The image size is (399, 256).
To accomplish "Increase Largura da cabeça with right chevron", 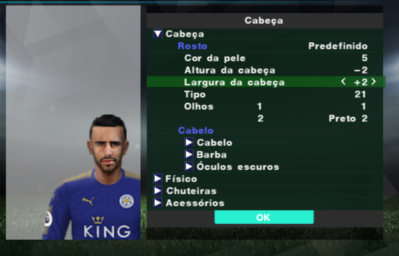I will (374, 82).
